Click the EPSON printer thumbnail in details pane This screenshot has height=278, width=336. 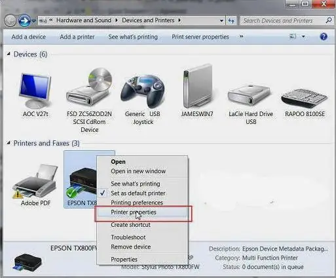coord(28,262)
